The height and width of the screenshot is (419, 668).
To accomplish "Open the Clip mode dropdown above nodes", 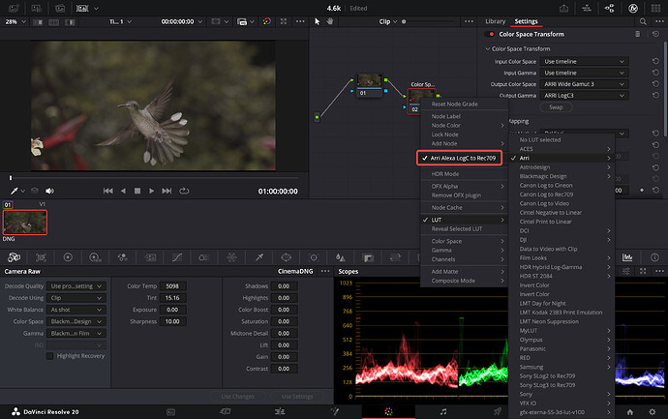I will point(387,21).
